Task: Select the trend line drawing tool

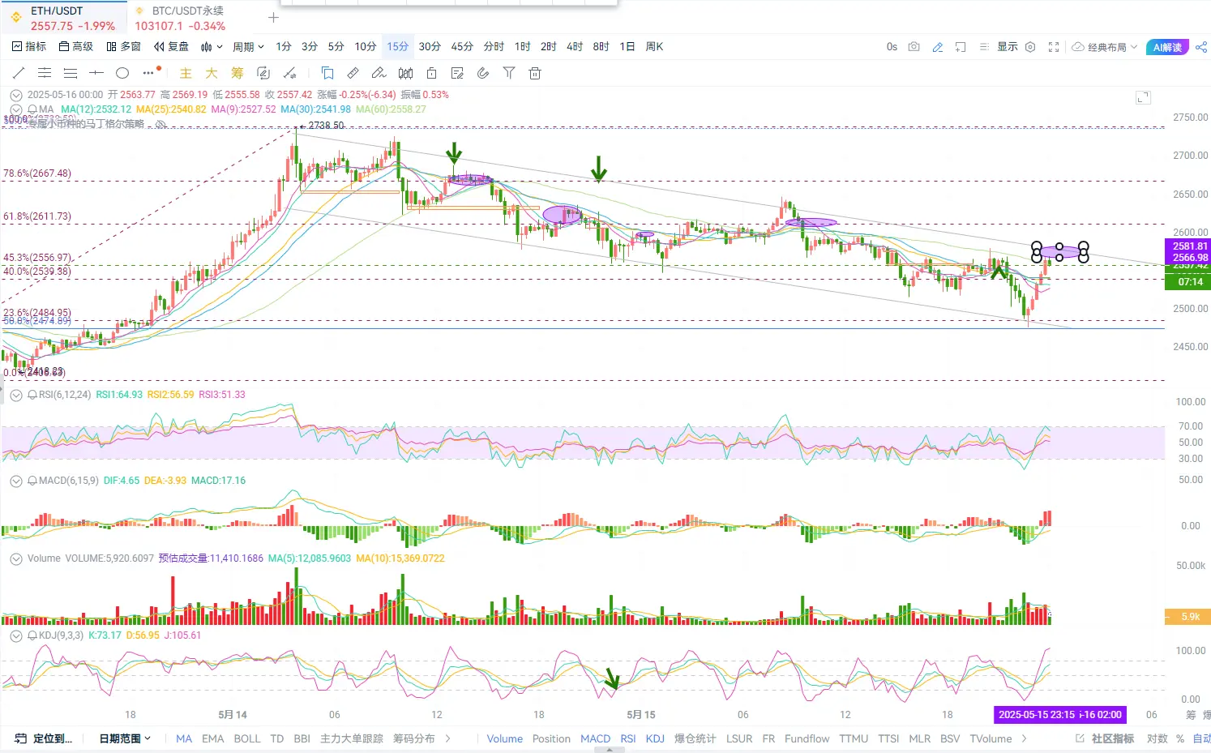Action: tap(19, 73)
